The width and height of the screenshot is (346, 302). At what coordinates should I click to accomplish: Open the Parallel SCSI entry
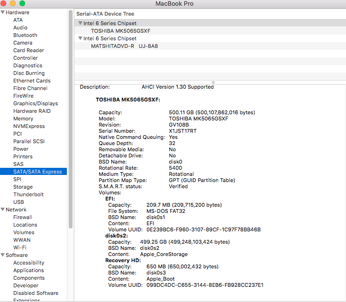[x=29, y=141]
